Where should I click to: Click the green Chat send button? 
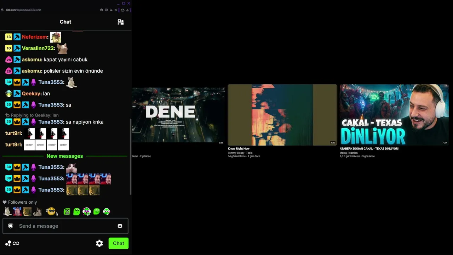click(x=119, y=243)
